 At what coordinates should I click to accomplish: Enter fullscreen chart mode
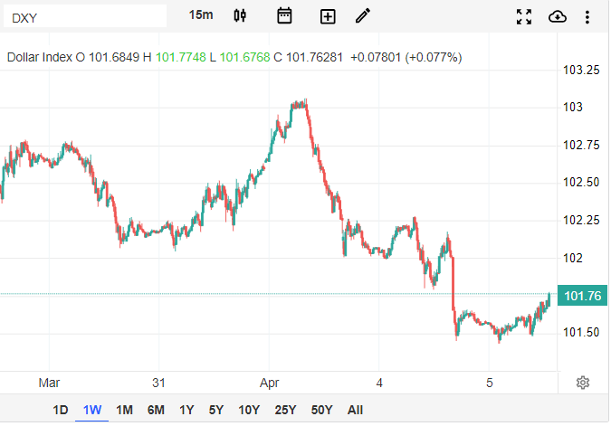tap(524, 16)
